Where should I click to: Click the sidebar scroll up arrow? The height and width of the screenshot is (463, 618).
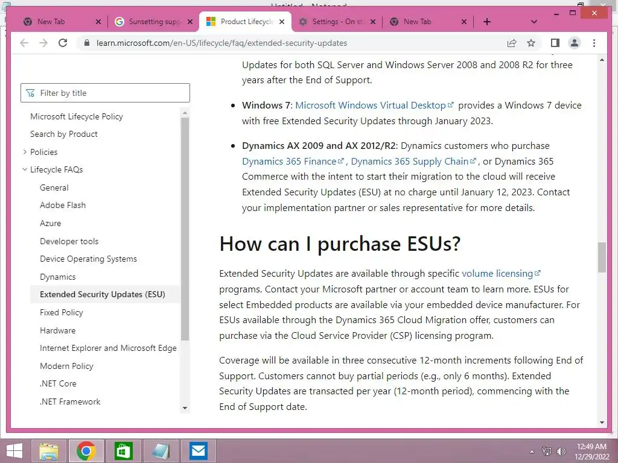click(x=185, y=113)
